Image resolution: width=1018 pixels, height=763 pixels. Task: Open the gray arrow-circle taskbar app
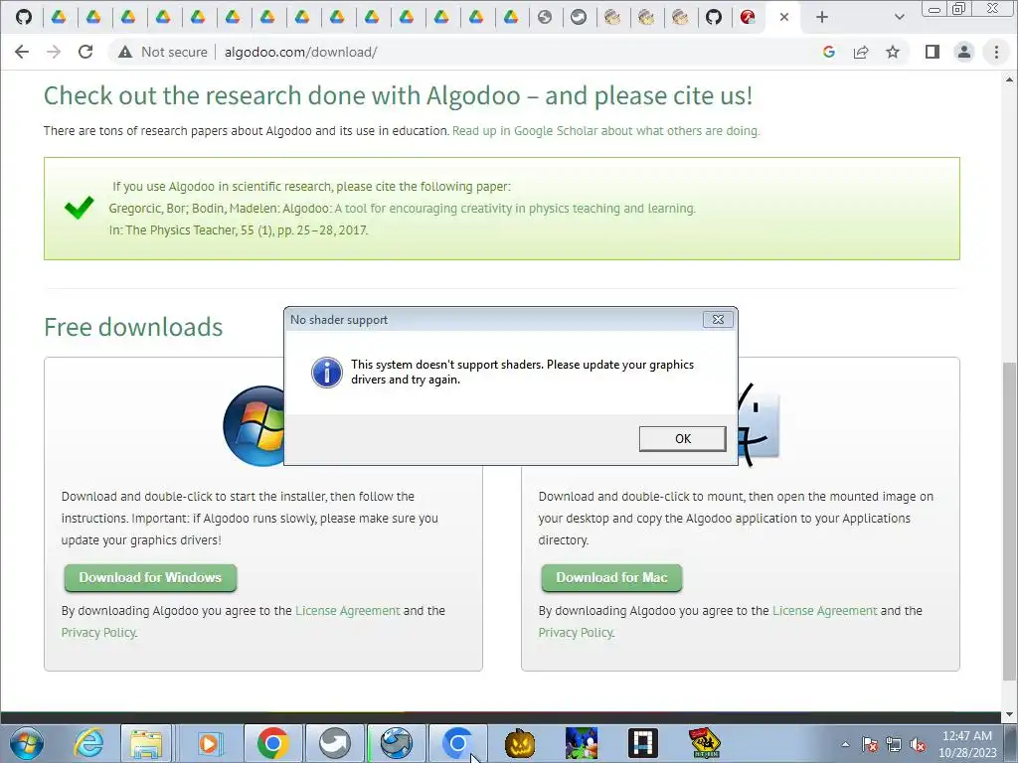coord(334,743)
